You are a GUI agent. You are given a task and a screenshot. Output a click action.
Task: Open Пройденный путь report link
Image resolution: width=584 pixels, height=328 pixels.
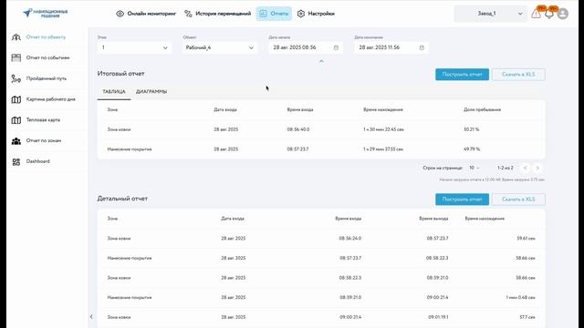[x=47, y=78]
